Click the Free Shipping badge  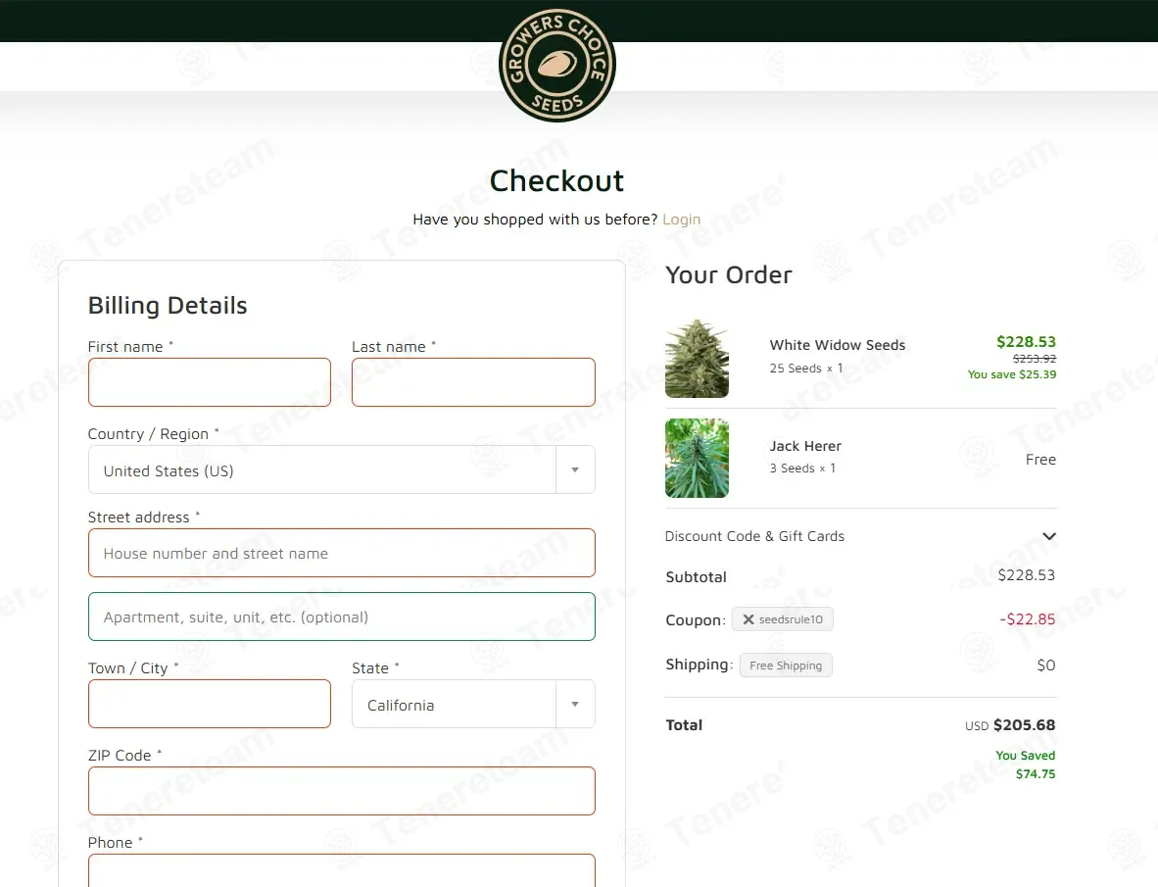786,665
